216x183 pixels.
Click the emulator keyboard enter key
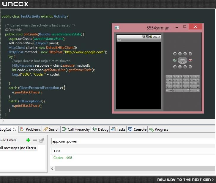pyautogui.click(x=198, y=87)
